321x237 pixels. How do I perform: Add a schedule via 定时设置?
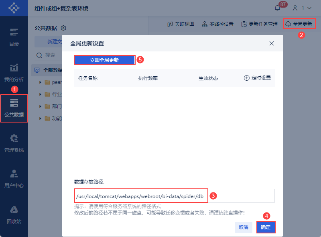(x=257, y=78)
